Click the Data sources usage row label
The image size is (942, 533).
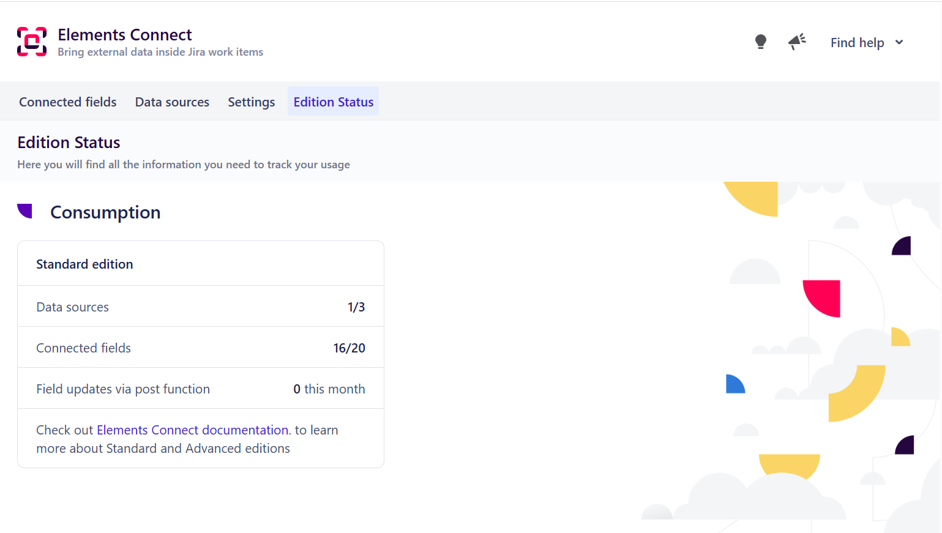pos(72,307)
